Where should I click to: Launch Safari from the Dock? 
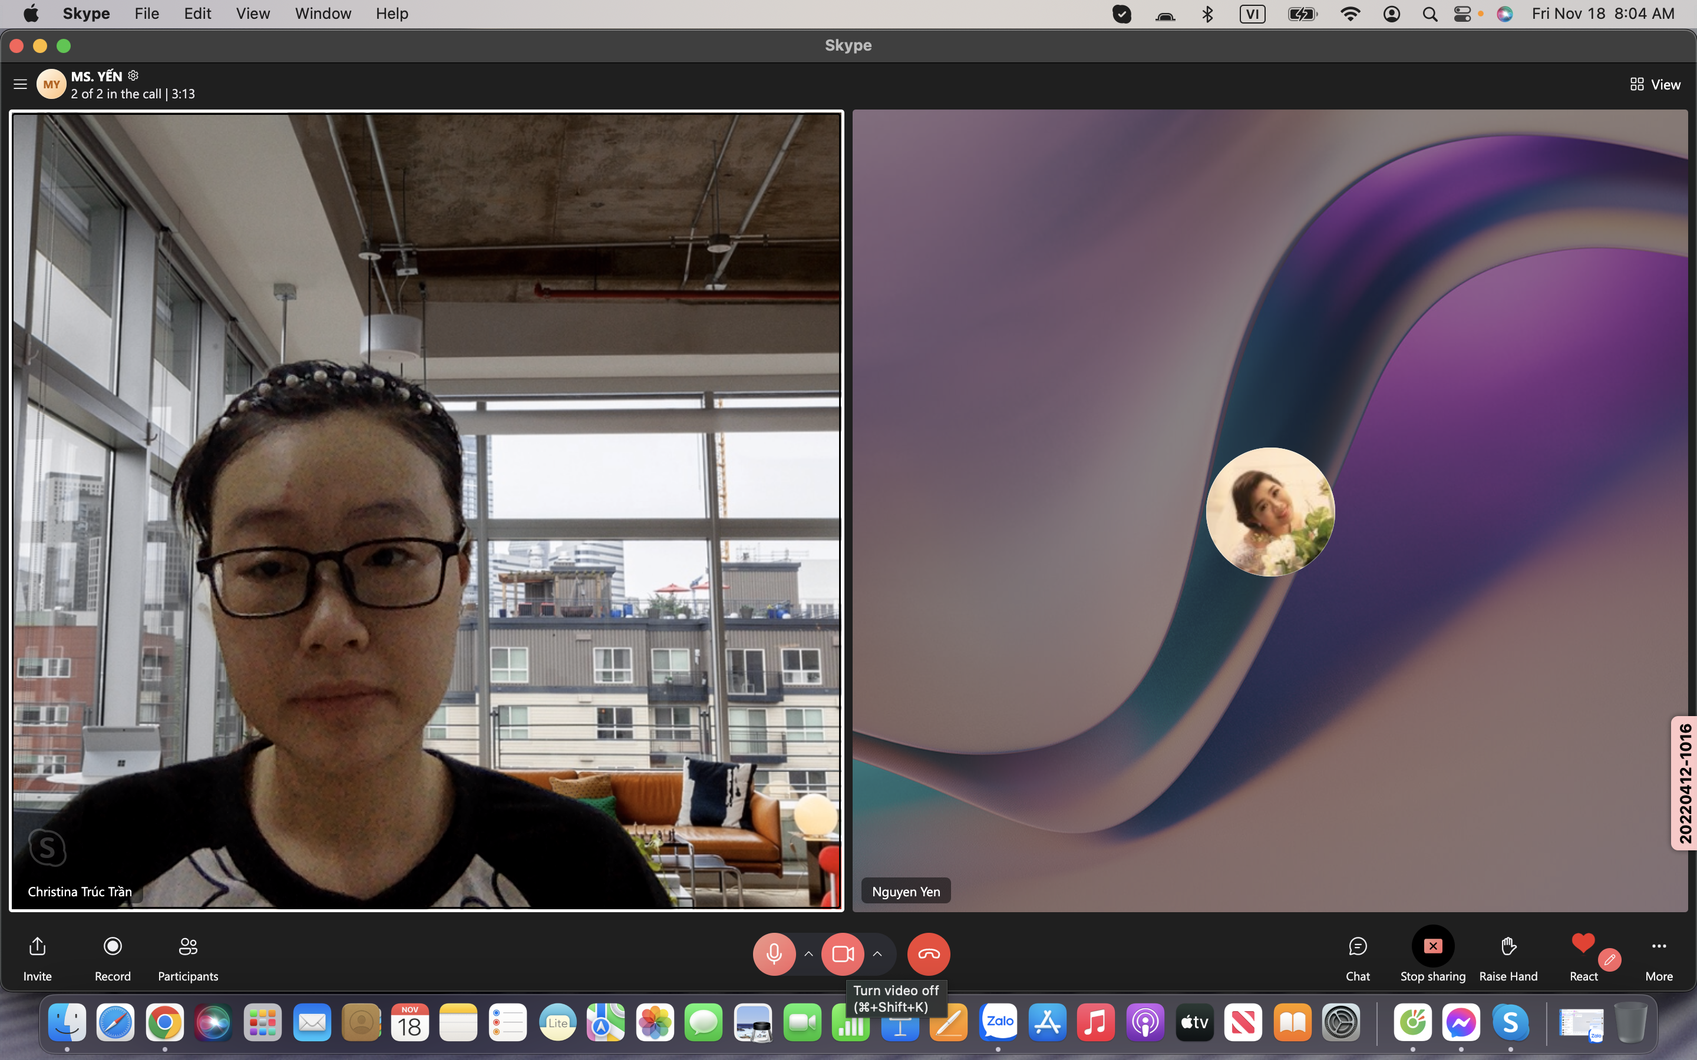pos(115,1023)
